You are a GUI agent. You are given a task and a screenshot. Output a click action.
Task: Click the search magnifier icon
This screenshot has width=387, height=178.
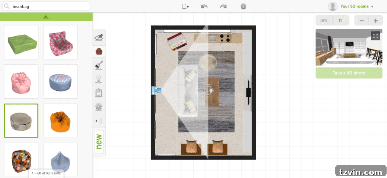coord(7,6)
